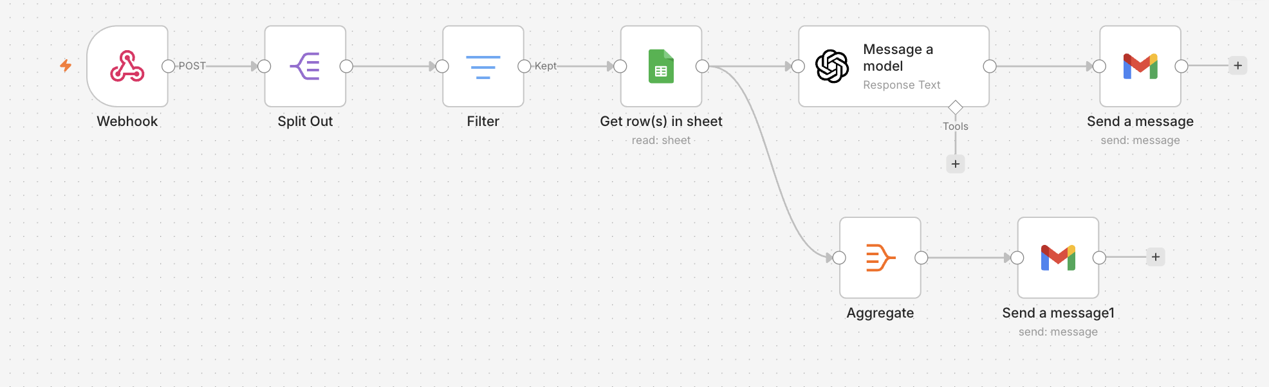Click the Send a message1 label
This screenshot has height=387, width=1269.
1058,313
